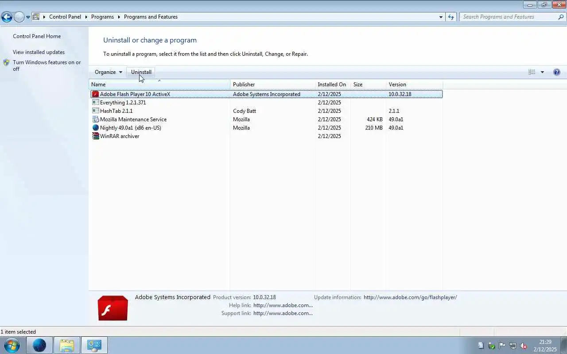Select the Programs and Features breadcrumb
Image resolution: width=567 pixels, height=354 pixels.
point(151,17)
